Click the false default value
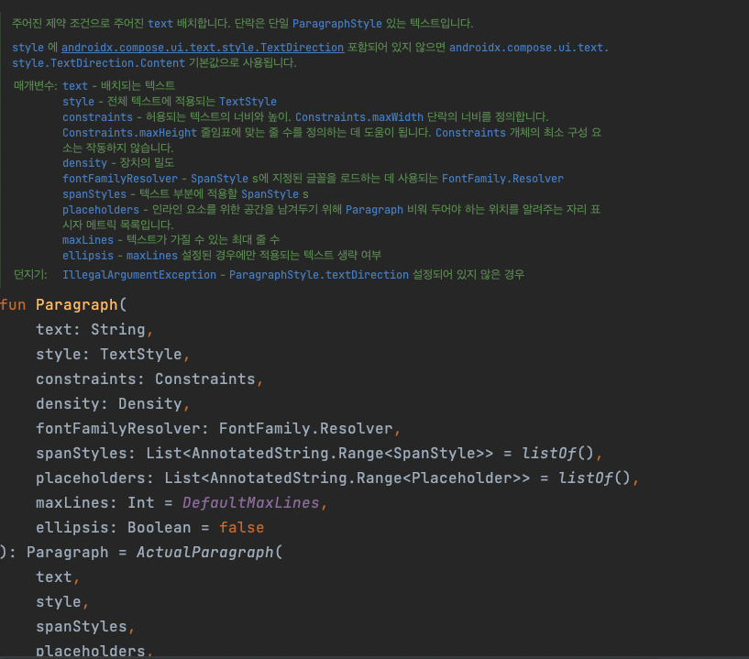Screen dimensions: 749x659 click(x=241, y=528)
